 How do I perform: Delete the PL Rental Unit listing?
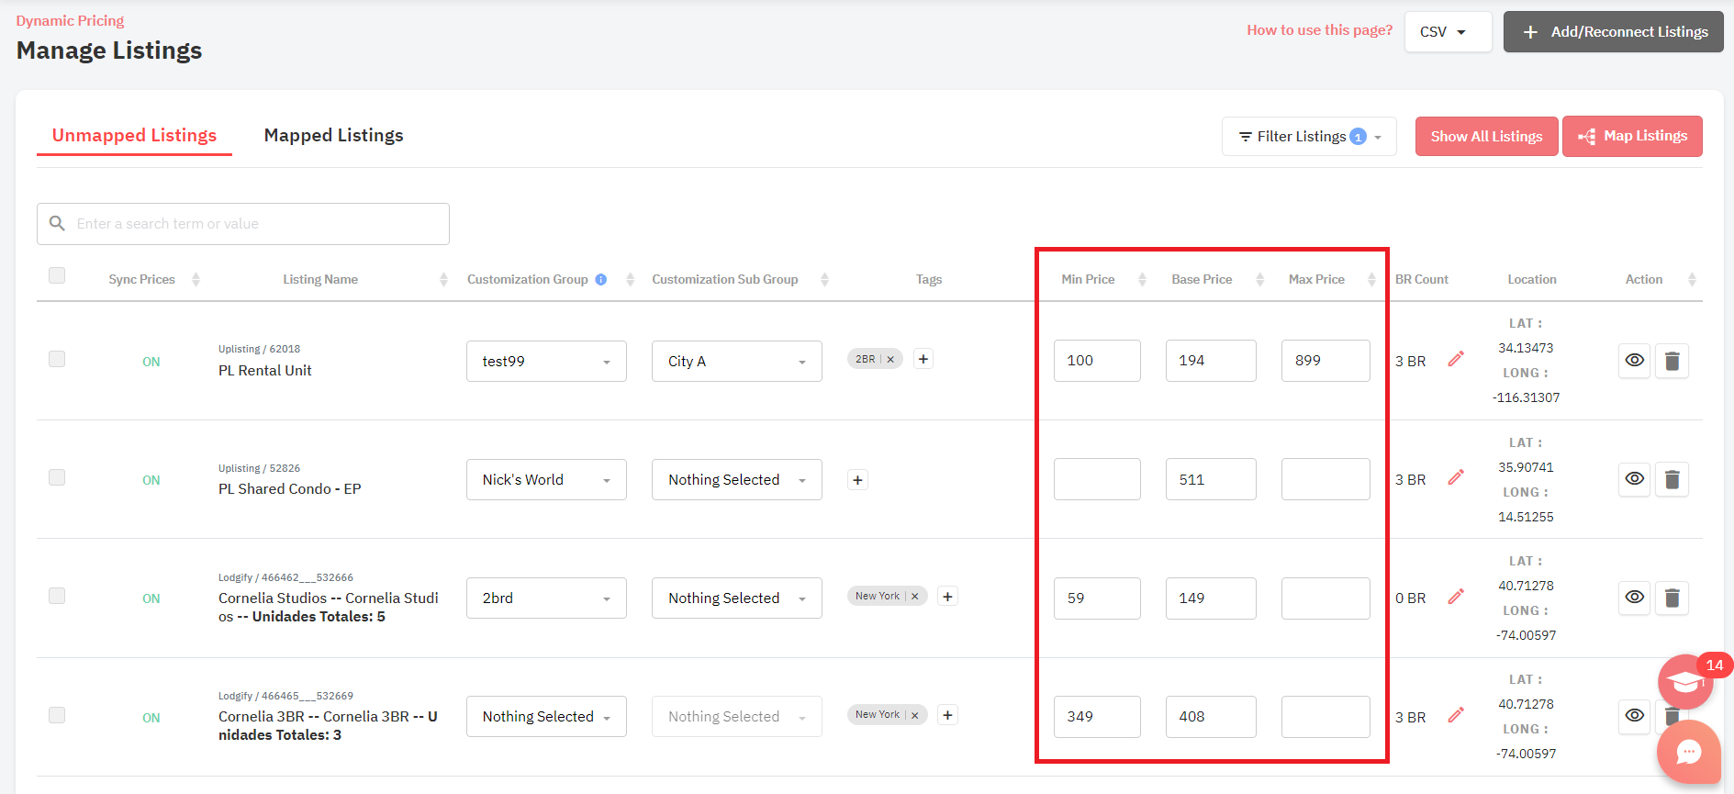[x=1672, y=361]
